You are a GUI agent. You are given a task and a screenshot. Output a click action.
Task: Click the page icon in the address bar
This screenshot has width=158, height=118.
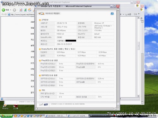(9, 14)
